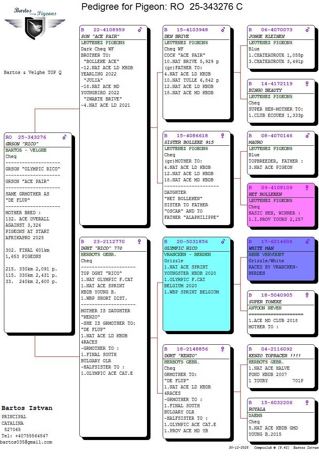Screen dimensions: 319x458
Task: Click male symbol on SON "ACE PAIR" box
Action: coord(140,30)
